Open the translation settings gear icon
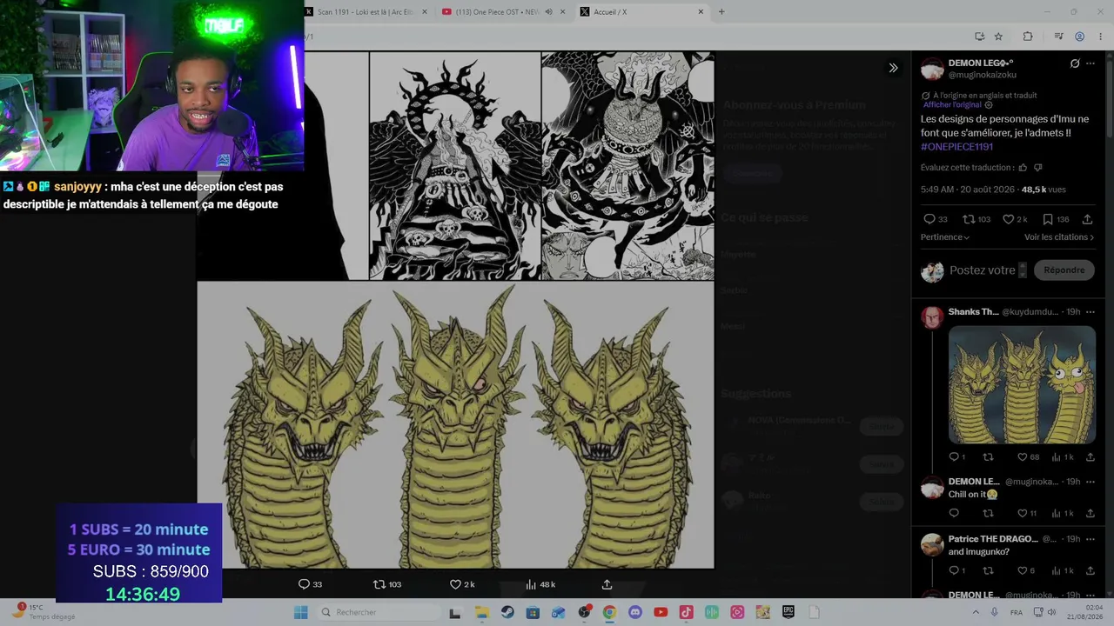 coord(988,105)
